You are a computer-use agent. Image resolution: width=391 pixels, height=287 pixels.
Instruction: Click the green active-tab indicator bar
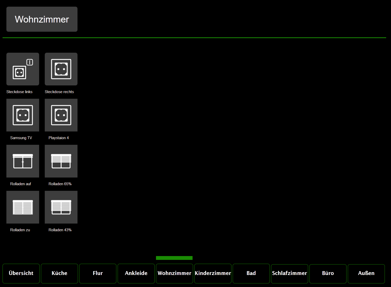pos(174,258)
